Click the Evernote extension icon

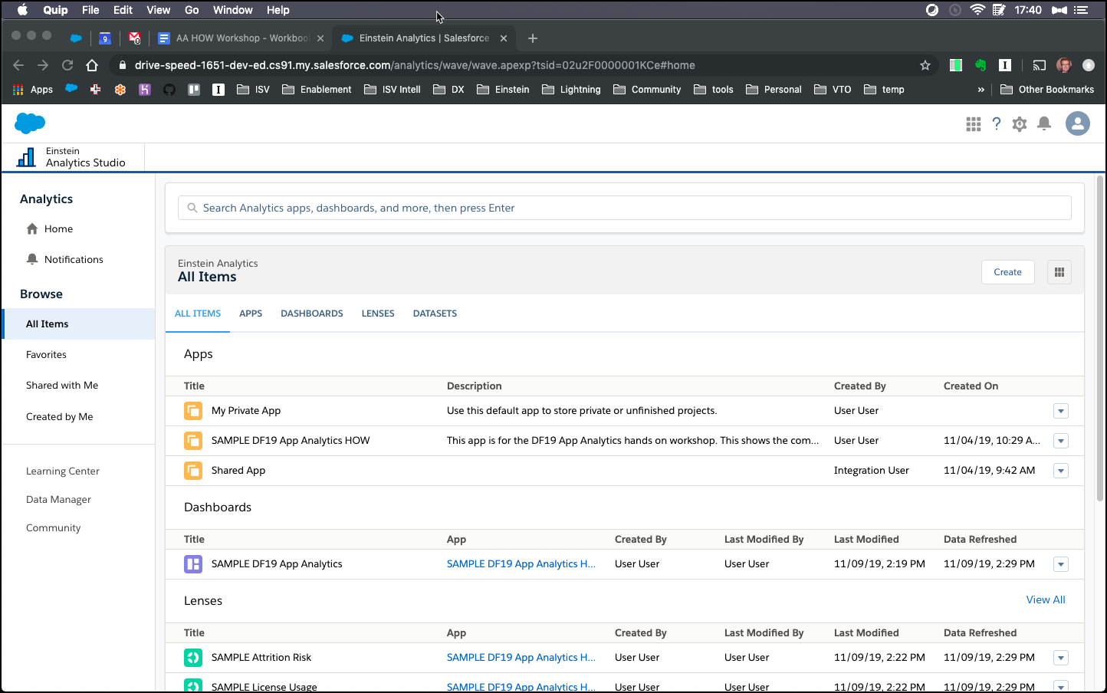[981, 65]
